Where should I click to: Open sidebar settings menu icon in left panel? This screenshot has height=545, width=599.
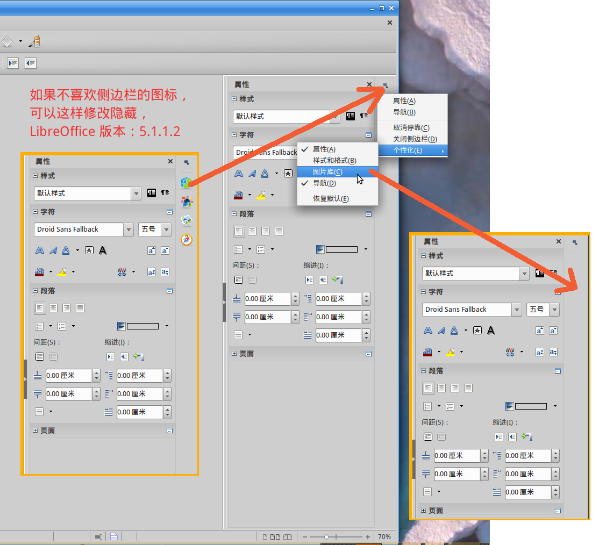[x=187, y=163]
